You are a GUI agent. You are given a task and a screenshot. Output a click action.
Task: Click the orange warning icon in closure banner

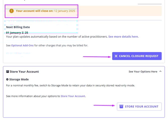11,11
